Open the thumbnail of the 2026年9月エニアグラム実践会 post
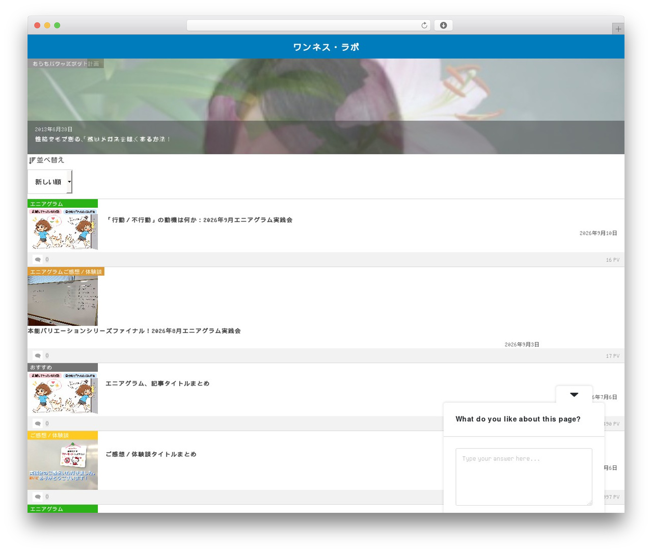 pyautogui.click(x=63, y=229)
